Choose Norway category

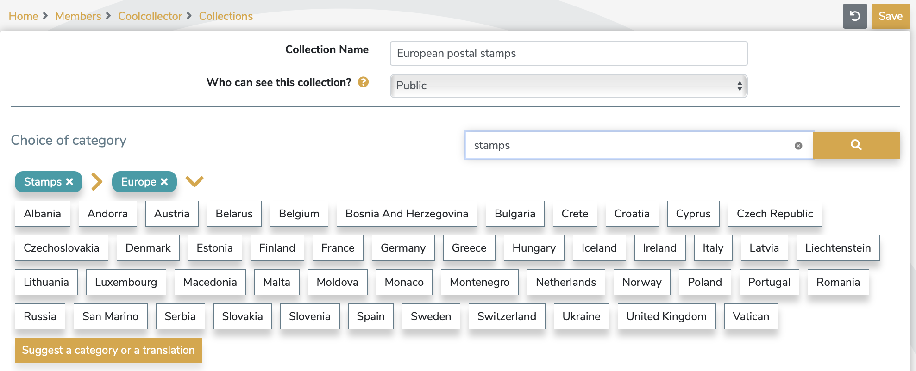tap(642, 282)
